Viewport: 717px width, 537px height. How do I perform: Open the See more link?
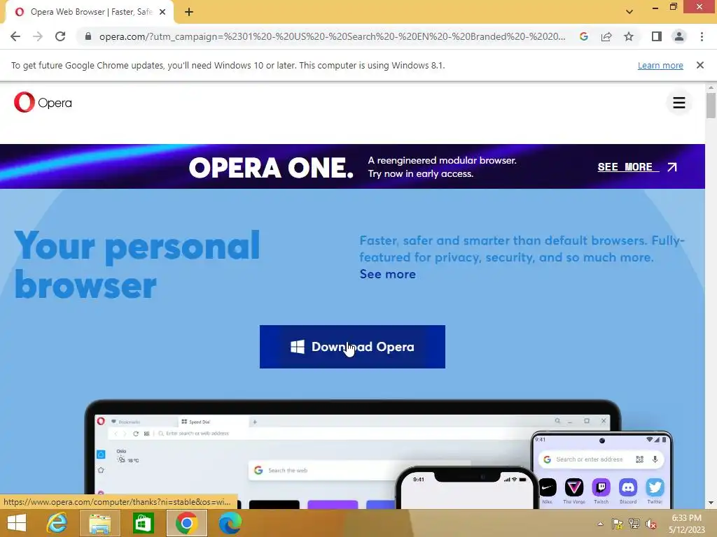point(388,274)
